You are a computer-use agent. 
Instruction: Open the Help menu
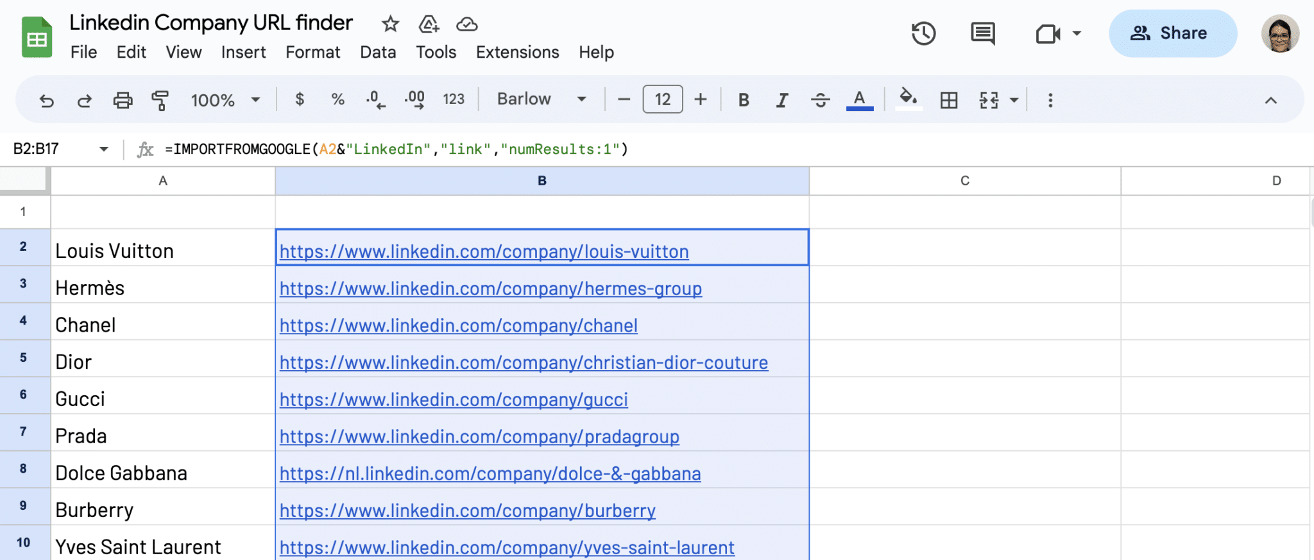(x=596, y=52)
